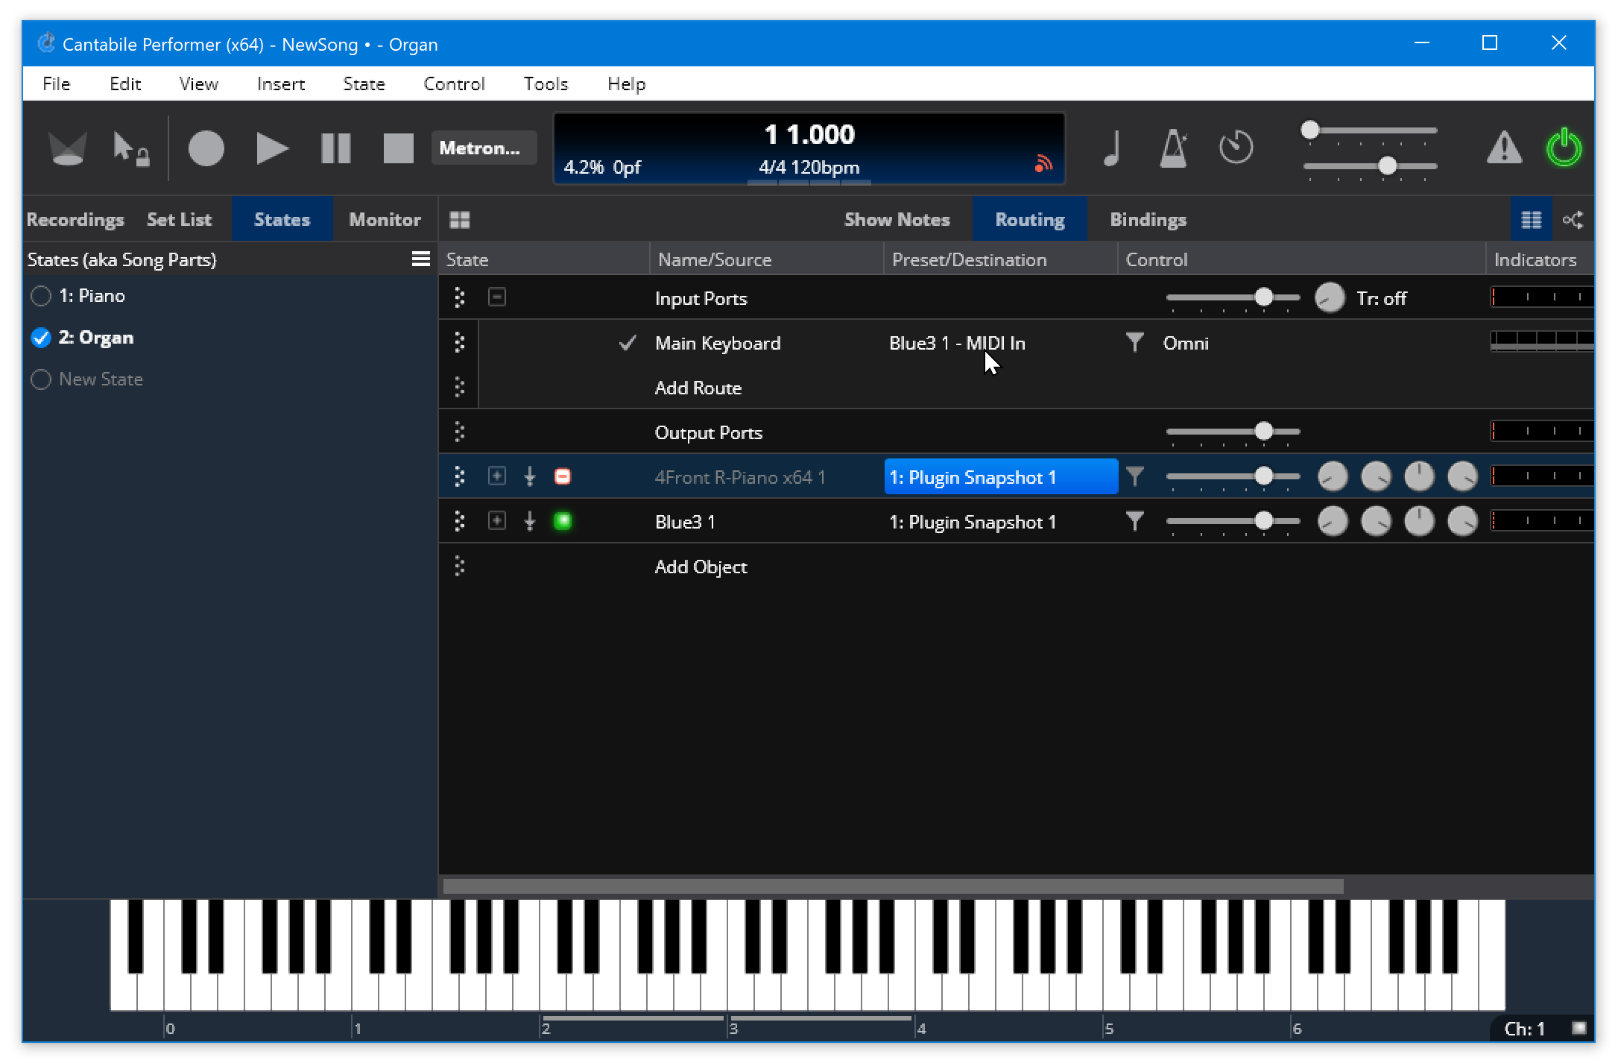The image size is (1618, 1063).
Task: Adjust the upper master level slider
Action: [1370, 130]
